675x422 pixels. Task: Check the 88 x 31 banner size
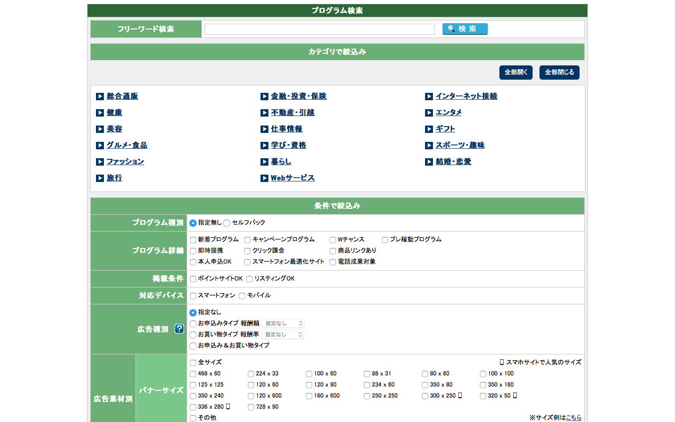367,374
